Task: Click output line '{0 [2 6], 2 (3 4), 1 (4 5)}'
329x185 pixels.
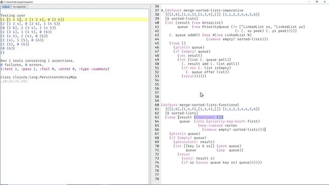Action: click(x=28, y=28)
